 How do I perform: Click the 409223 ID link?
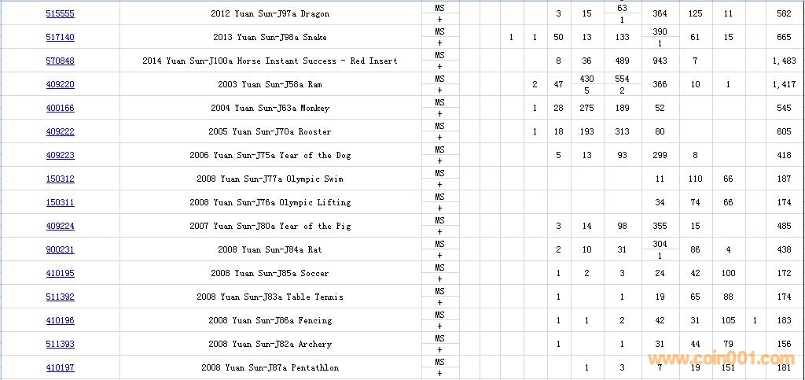(x=60, y=156)
